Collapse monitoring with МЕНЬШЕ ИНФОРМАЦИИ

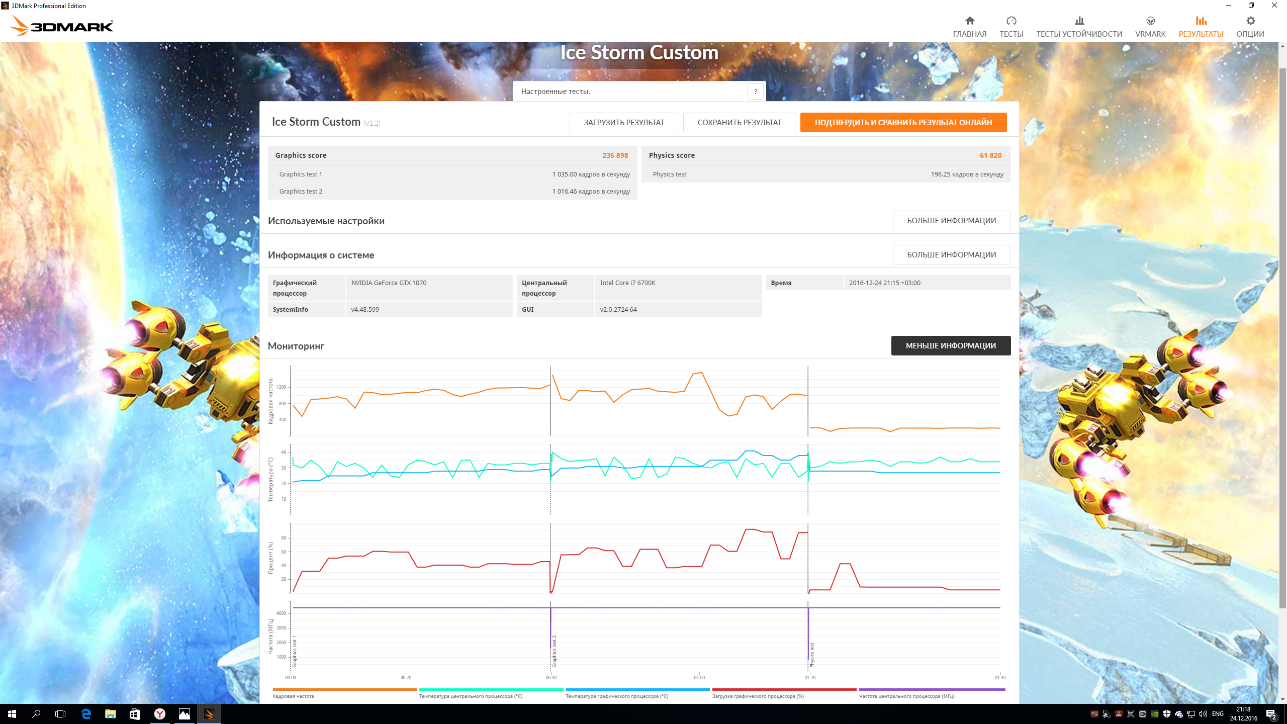[x=950, y=346]
